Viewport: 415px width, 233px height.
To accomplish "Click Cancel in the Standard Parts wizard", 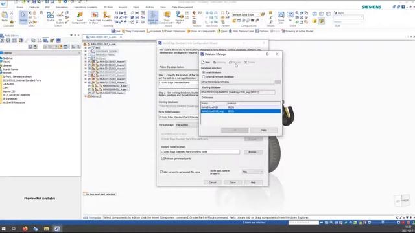I will (213, 183).
